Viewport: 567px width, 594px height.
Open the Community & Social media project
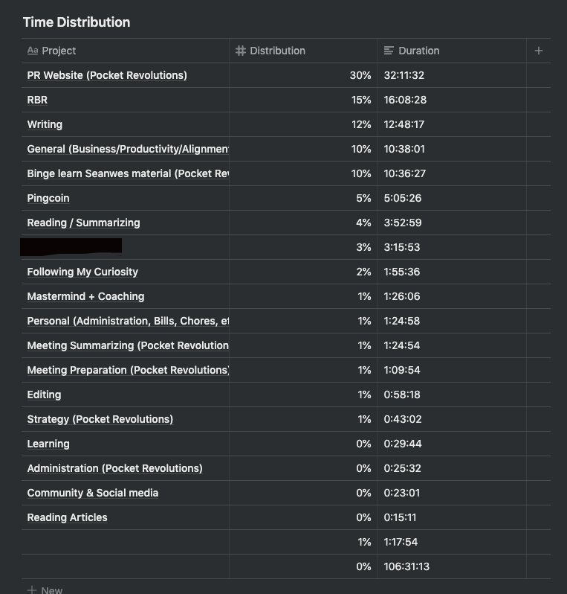pyautogui.click(x=93, y=493)
